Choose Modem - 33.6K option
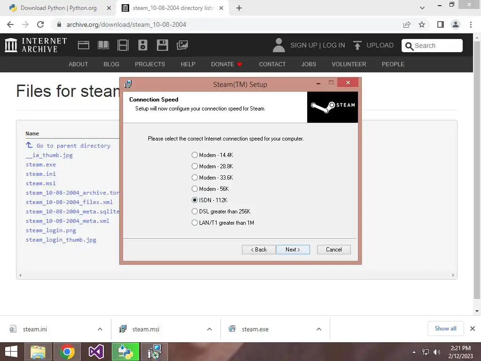Viewport: 481px width, 361px height. (x=194, y=178)
